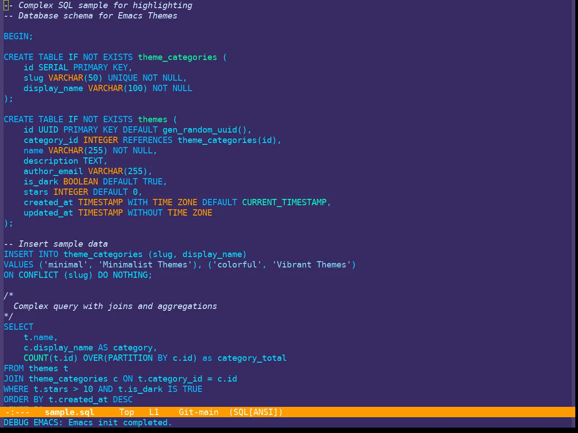578x433 pixels.
Task: Click the sample.sql buffer name in mode line
Action: click(x=70, y=412)
